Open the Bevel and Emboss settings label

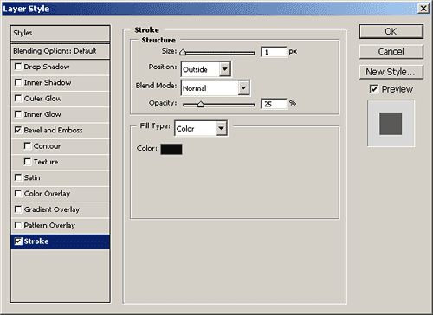[53, 130]
